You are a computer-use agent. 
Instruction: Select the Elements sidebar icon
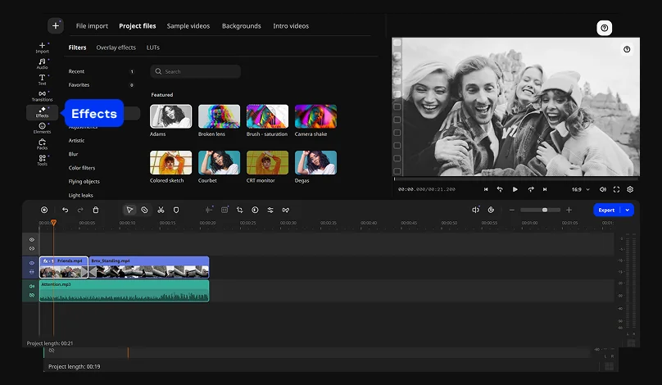(42, 127)
